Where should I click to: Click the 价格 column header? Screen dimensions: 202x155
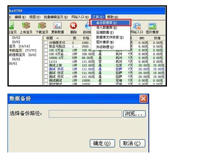(86, 38)
